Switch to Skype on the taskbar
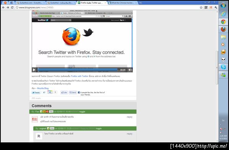This screenshot has width=229, height=150. tap(223, 67)
